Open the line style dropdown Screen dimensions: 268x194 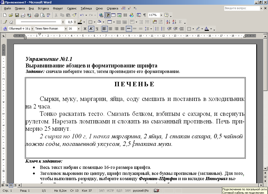pyautogui.click(x=63, y=22)
